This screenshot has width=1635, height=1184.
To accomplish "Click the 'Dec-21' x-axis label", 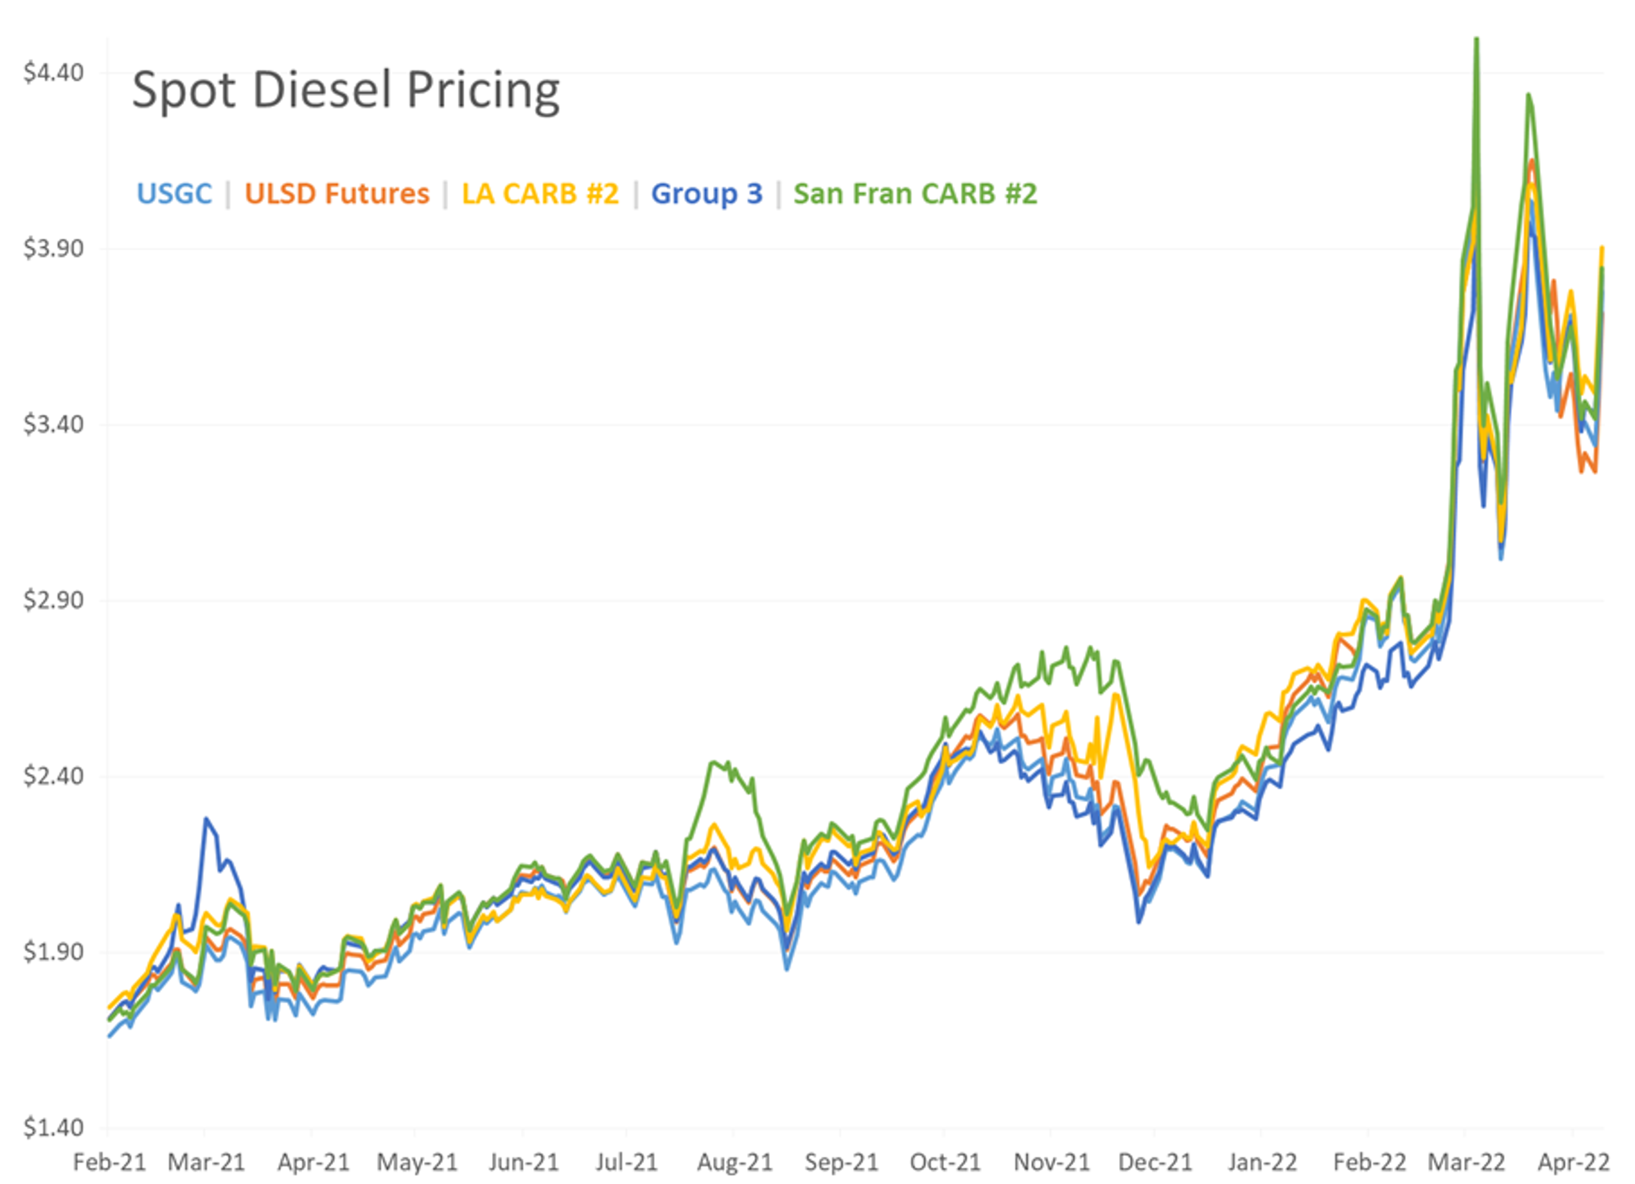I will click(x=1155, y=1163).
